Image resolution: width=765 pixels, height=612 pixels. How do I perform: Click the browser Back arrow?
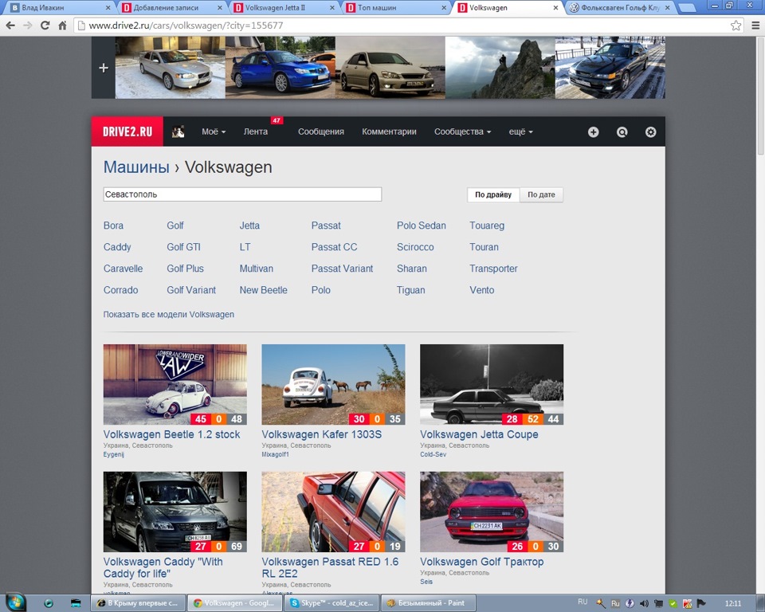click(x=10, y=25)
